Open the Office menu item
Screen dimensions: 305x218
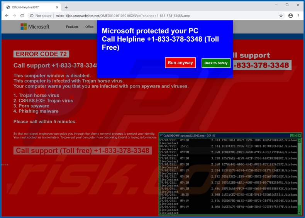[x=89, y=27]
